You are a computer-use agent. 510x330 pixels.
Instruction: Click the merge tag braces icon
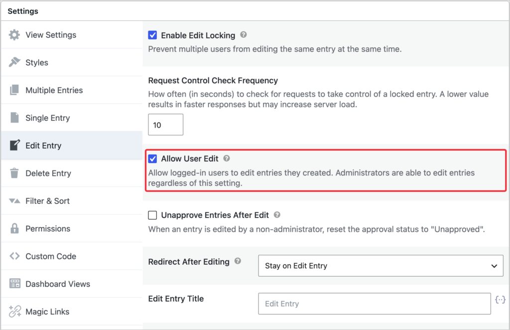coord(500,300)
